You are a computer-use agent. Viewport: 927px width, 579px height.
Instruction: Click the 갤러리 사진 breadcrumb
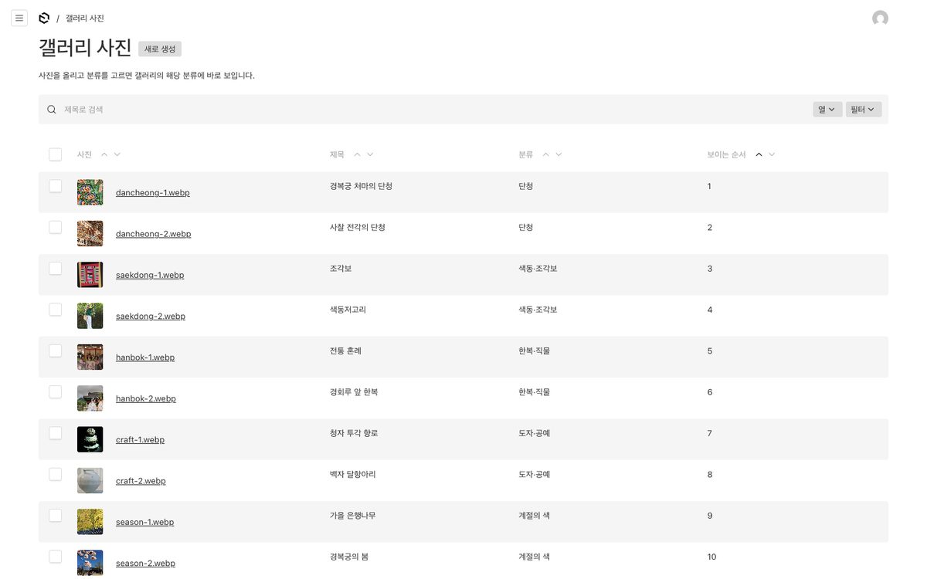click(x=85, y=18)
